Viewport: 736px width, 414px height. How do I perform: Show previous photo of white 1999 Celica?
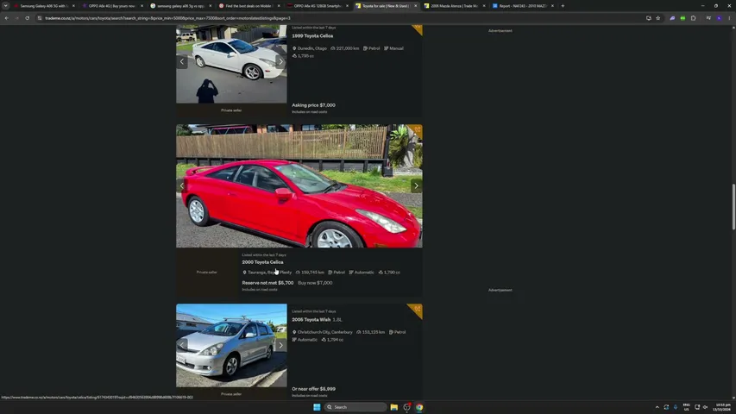point(182,61)
